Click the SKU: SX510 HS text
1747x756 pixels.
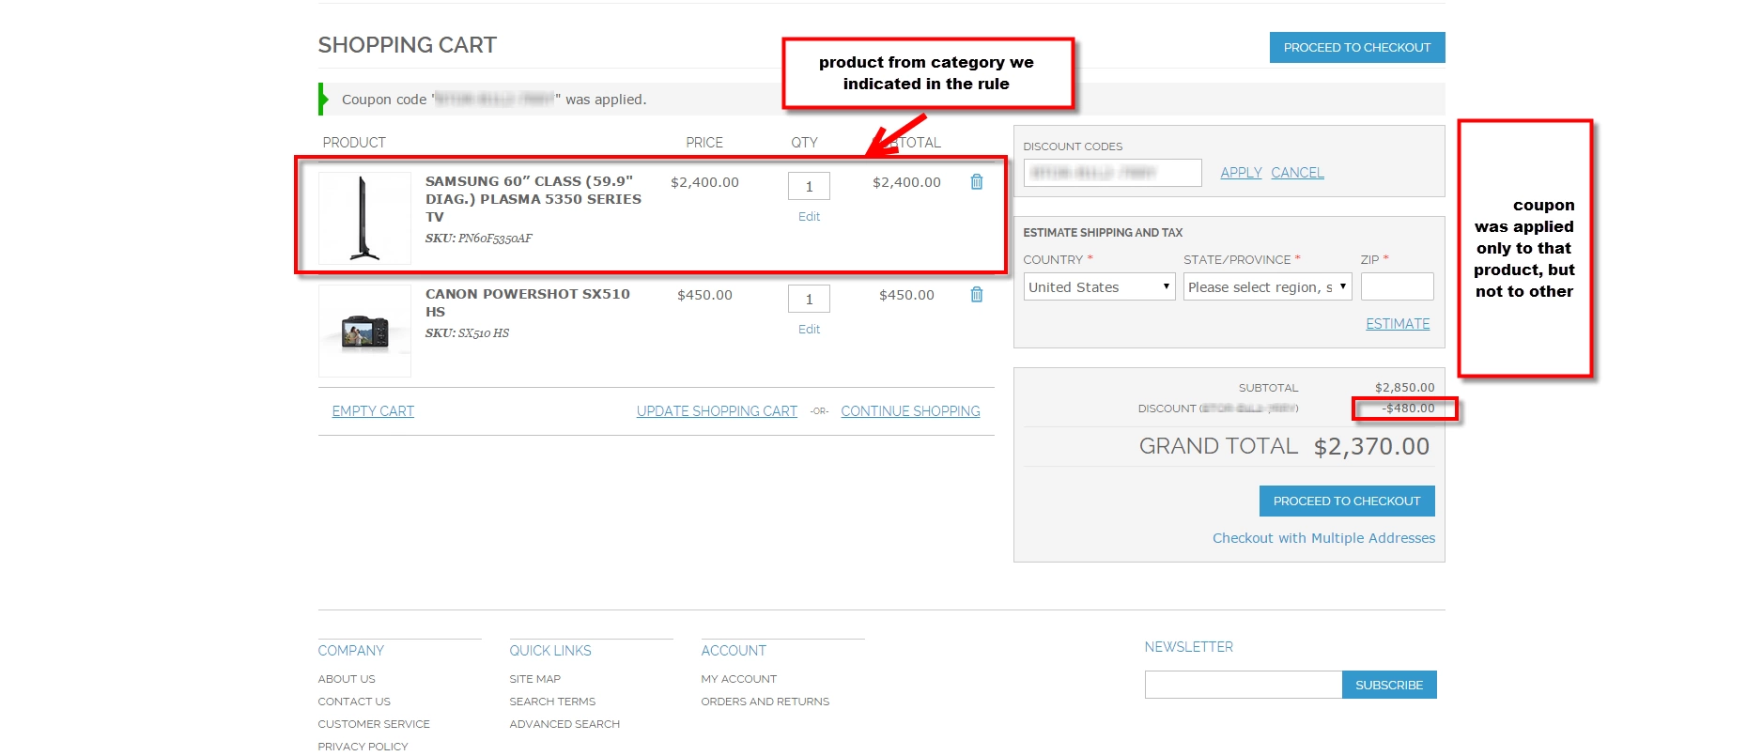[x=467, y=333]
